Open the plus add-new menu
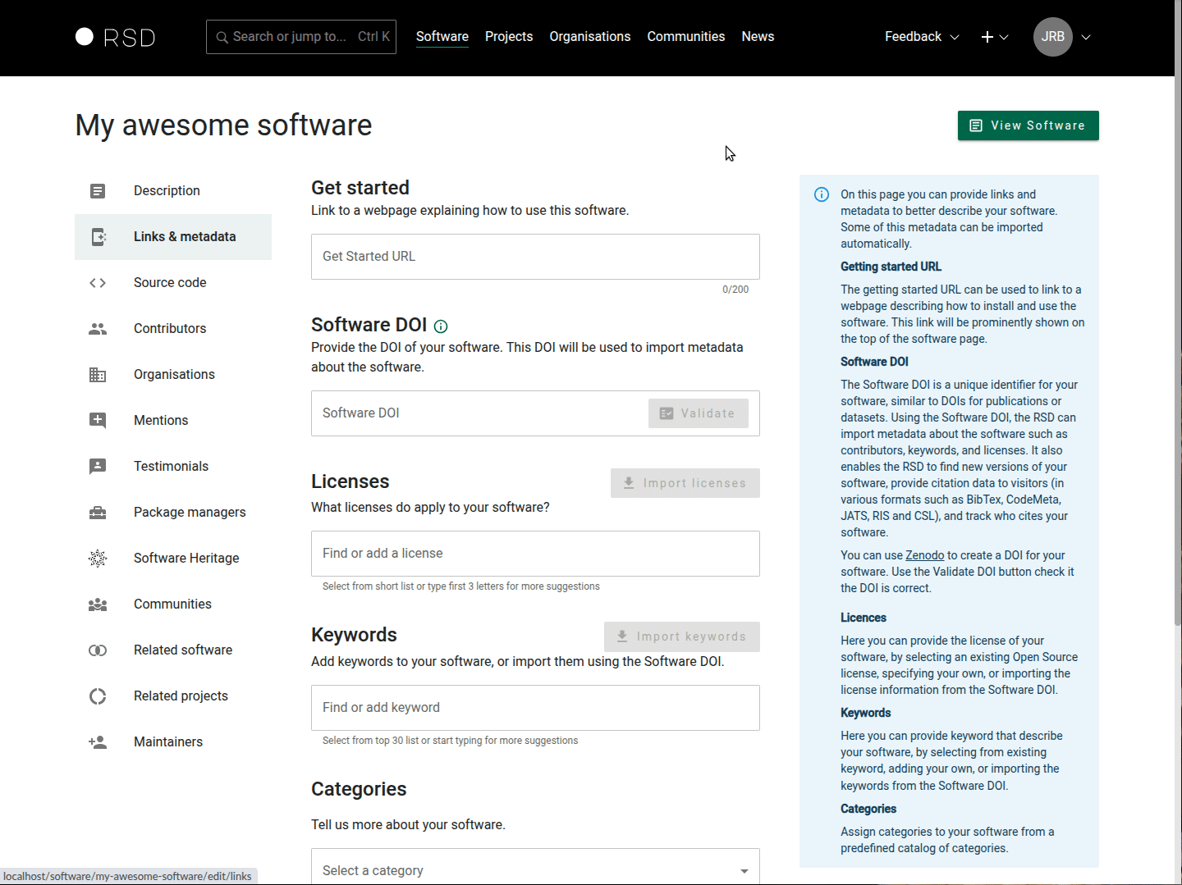1182x885 pixels. [x=994, y=37]
